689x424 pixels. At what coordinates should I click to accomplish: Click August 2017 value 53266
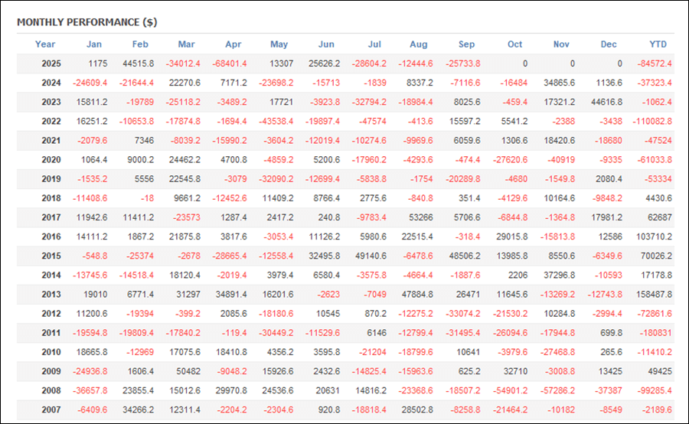coord(420,217)
